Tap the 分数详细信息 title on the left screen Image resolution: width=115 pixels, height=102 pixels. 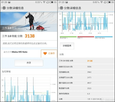pos(15,8)
